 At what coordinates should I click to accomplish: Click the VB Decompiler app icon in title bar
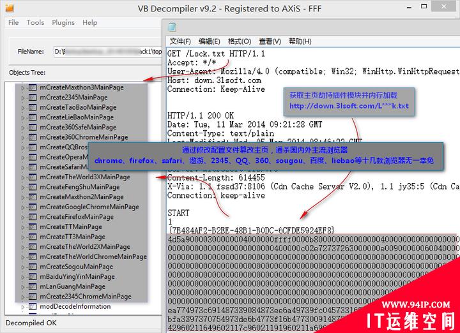pos(10,8)
